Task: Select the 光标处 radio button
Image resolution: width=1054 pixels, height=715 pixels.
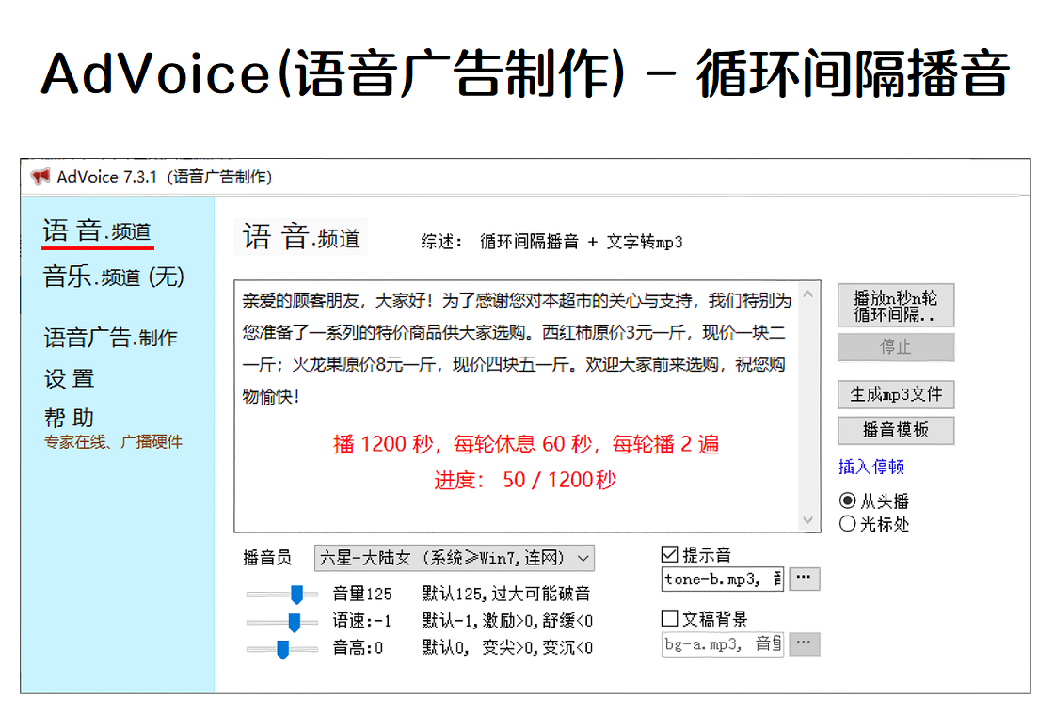Action: point(847,524)
